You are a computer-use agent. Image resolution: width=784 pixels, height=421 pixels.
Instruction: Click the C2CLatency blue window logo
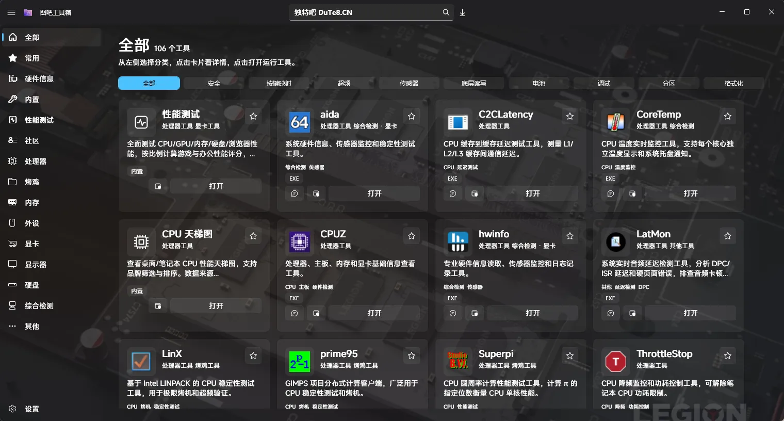(x=458, y=122)
